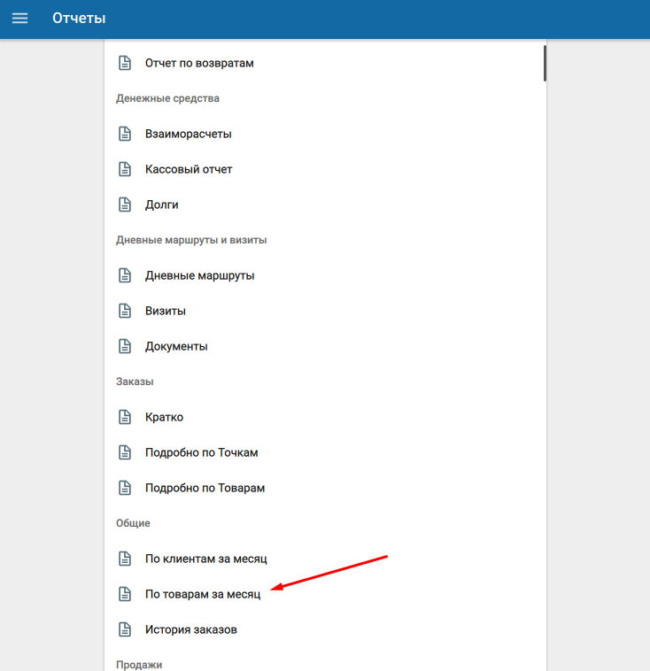This screenshot has width=650, height=671.
Task: Open Подробно по Точкам orders report
Action: click(201, 452)
